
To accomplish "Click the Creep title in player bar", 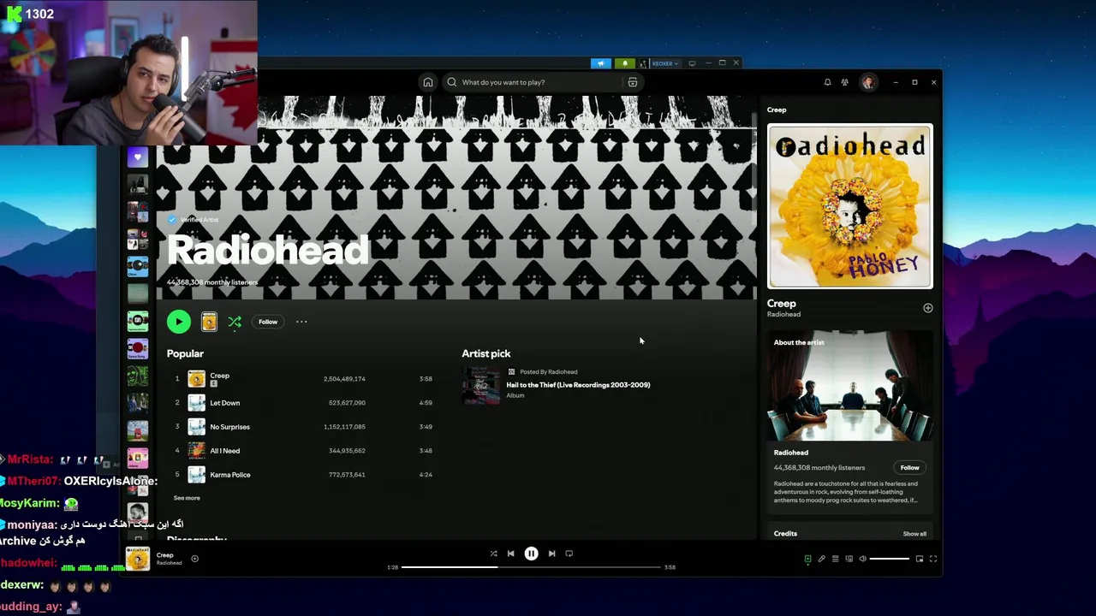I will [x=164, y=555].
